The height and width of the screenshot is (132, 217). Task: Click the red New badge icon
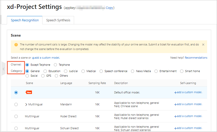coord(29,92)
